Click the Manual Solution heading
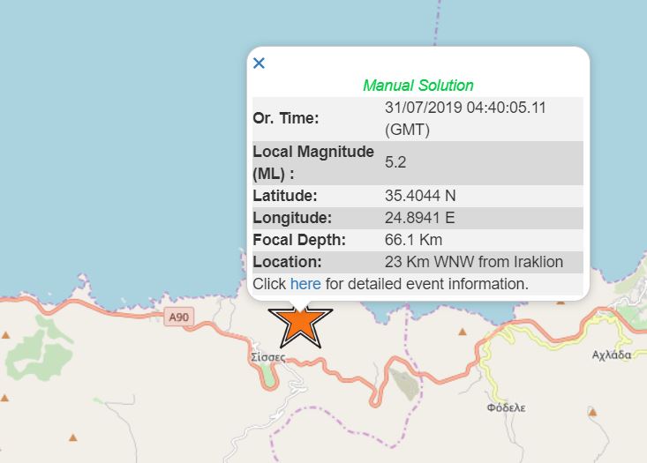The image size is (647, 463). [418, 86]
